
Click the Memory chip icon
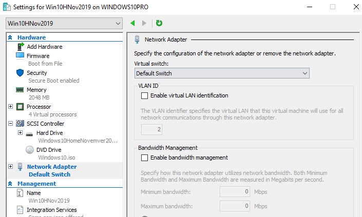(20, 90)
